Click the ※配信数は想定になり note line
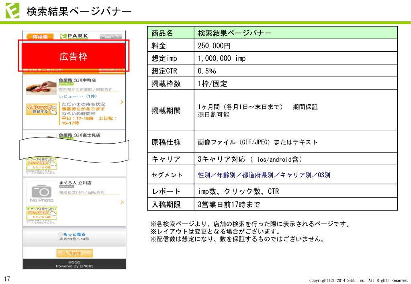 [x=237, y=239]
